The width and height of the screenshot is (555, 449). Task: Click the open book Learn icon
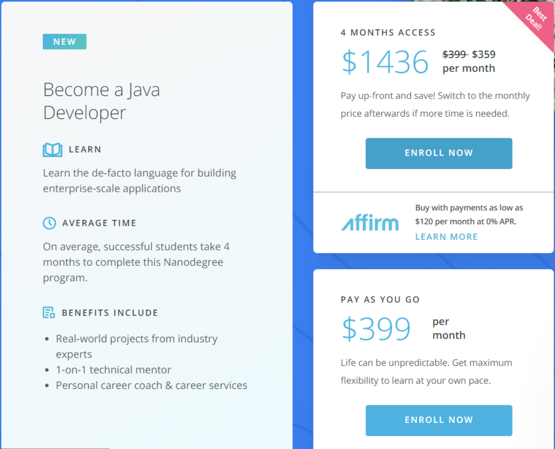52,149
